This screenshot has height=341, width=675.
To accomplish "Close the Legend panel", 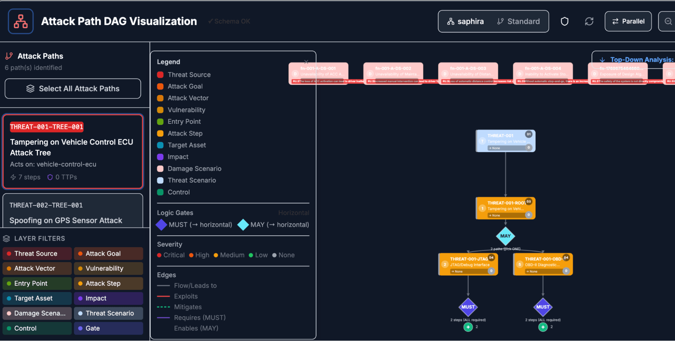I will (306, 62).
